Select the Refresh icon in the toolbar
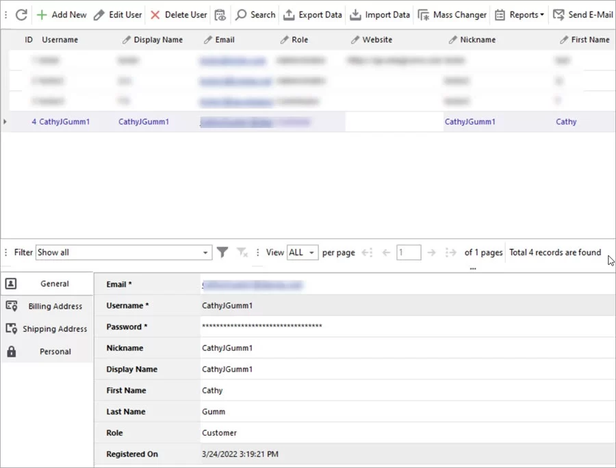616x468 pixels. 21,14
